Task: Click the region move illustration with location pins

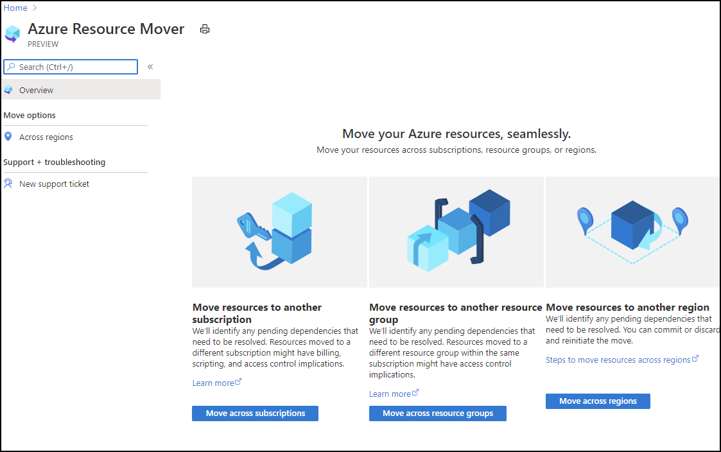Action: [632, 232]
